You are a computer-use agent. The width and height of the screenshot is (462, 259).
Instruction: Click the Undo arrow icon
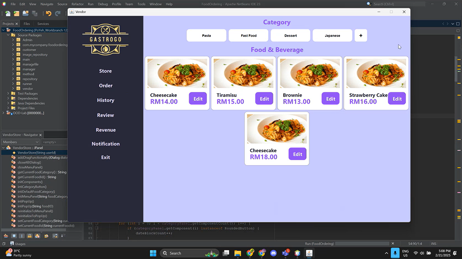click(x=48, y=14)
